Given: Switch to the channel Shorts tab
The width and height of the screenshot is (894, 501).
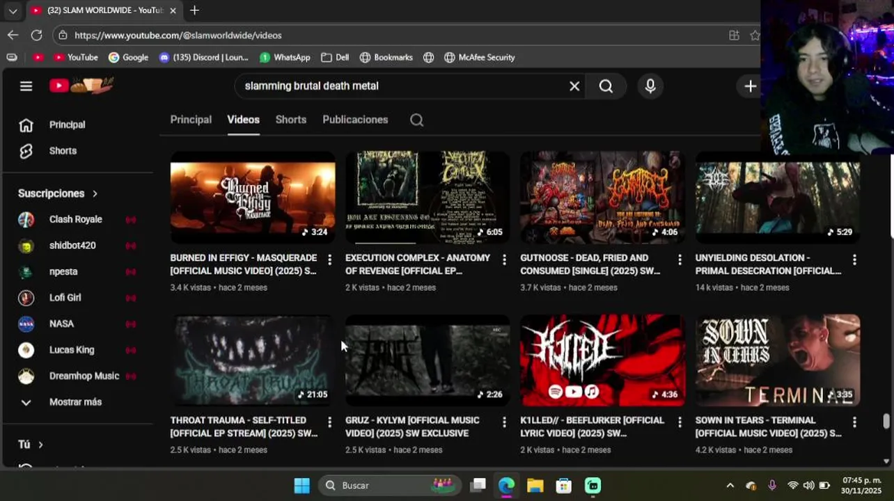Looking at the screenshot, I should [x=291, y=120].
